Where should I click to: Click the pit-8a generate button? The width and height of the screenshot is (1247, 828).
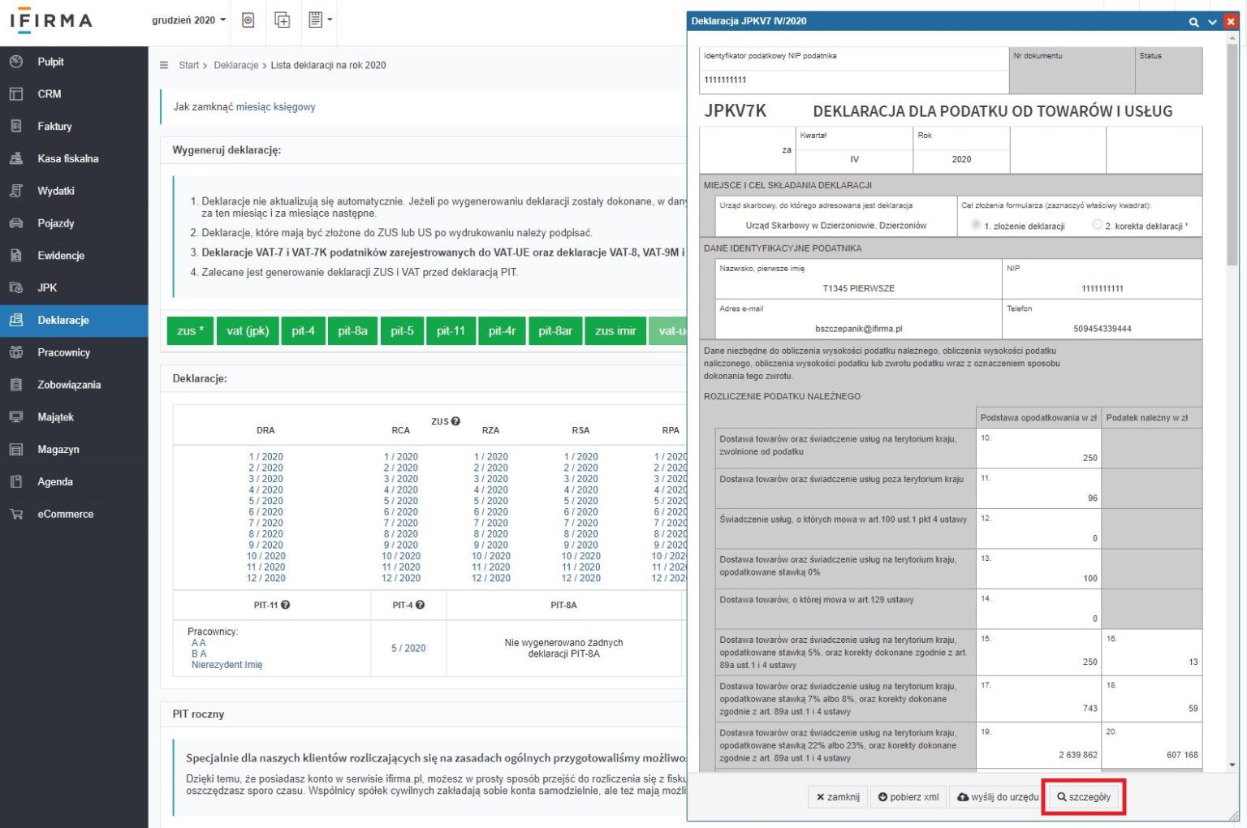click(x=353, y=331)
